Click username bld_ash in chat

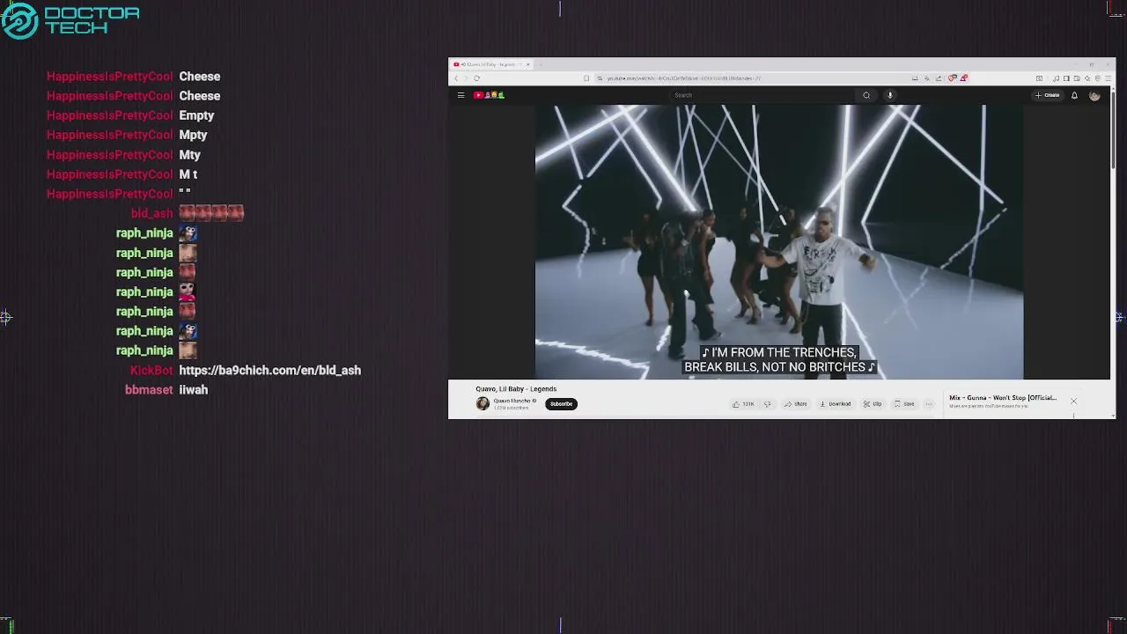152,214
